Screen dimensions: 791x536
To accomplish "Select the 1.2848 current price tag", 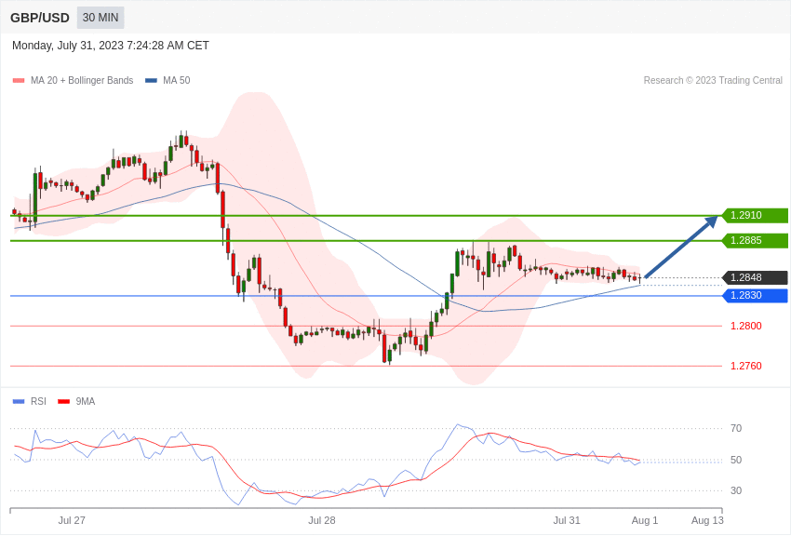I will point(756,278).
